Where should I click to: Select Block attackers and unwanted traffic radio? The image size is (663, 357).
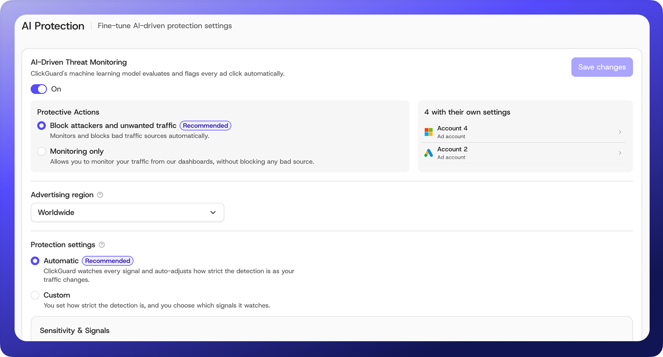41,125
